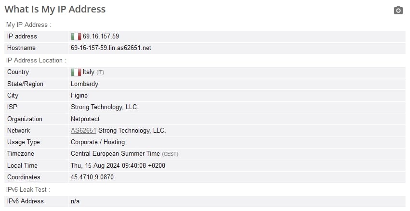The height and width of the screenshot is (211, 410).
Task: Click the Italian flag beside IP address
Action: 76,37
